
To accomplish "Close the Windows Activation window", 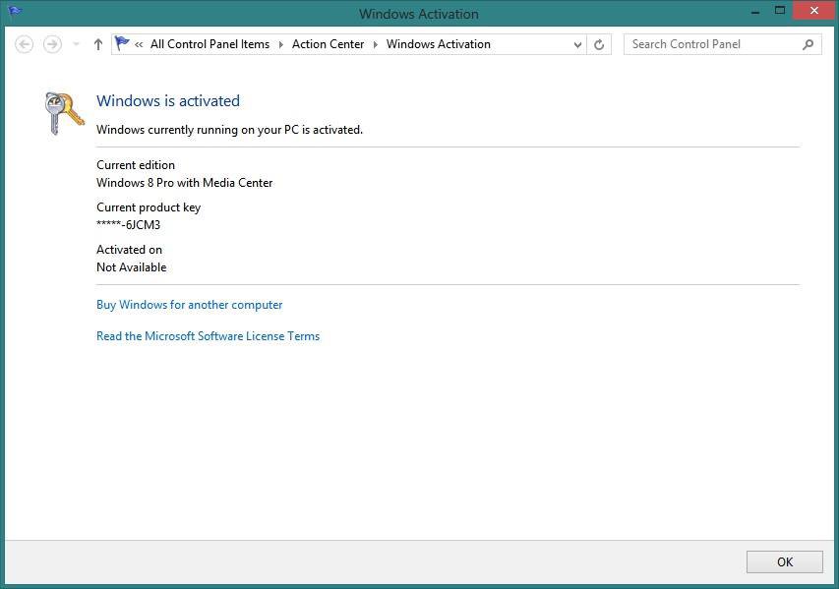I will pos(813,10).
